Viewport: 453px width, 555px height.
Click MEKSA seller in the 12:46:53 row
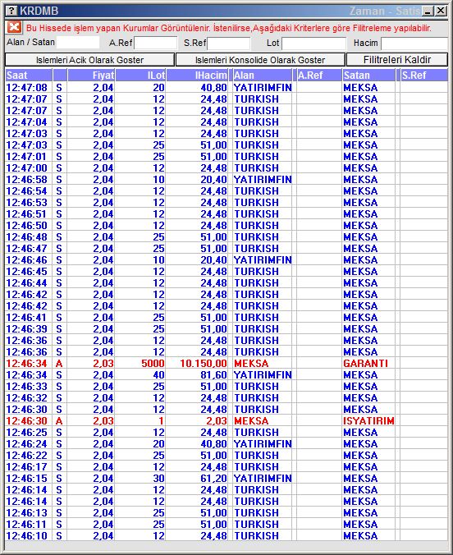360,203
